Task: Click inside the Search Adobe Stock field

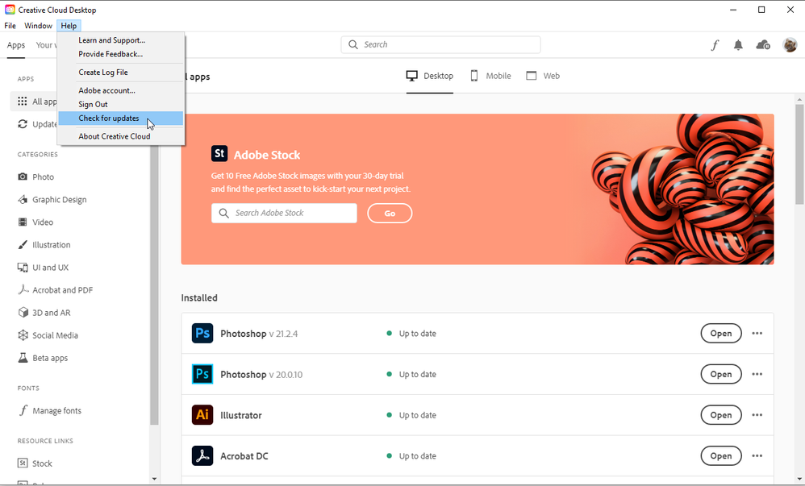Action: (284, 213)
